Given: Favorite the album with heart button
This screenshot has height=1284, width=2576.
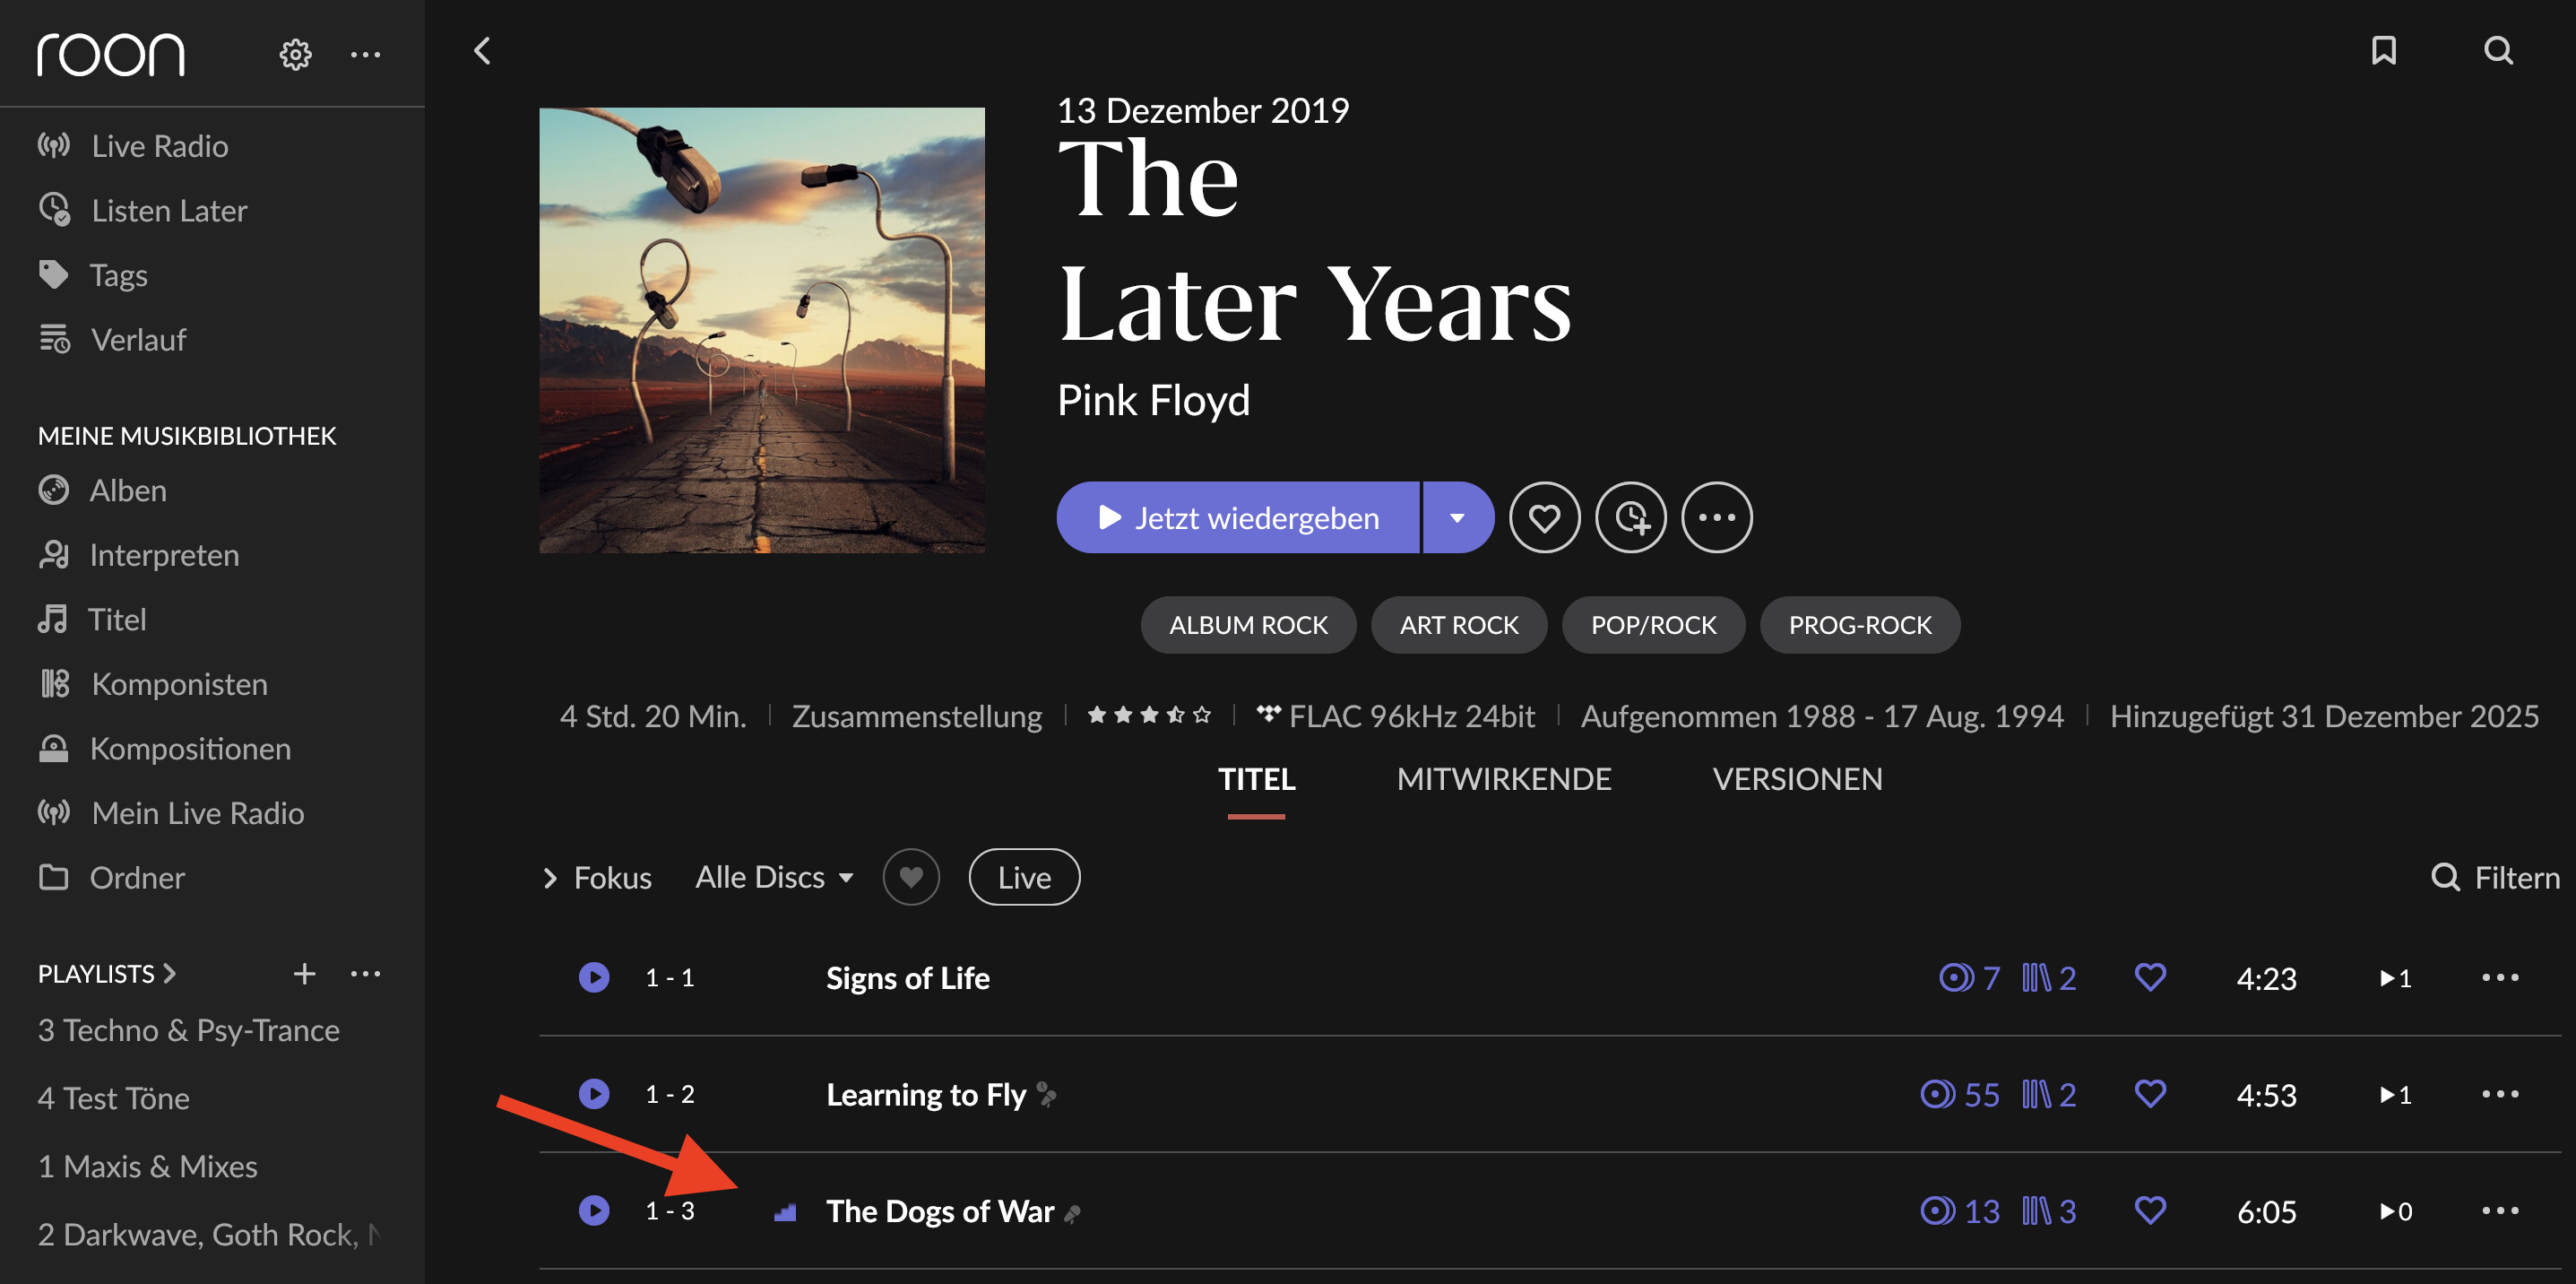Looking at the screenshot, I should [x=1545, y=518].
